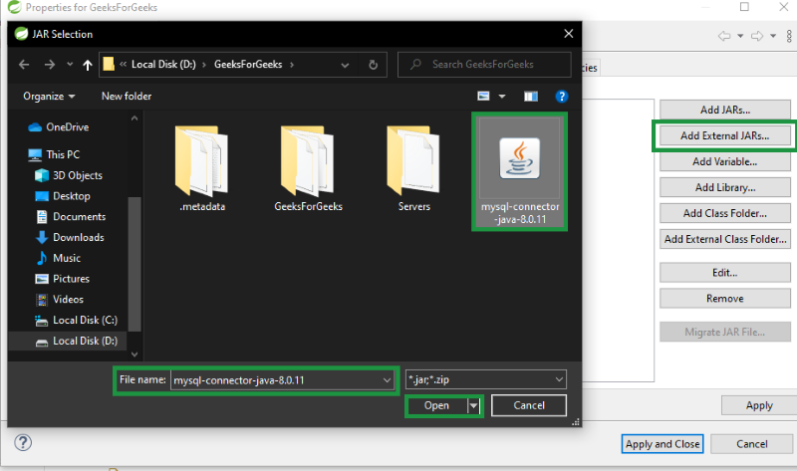Image resolution: width=797 pixels, height=471 pixels.
Task: Close the JAR Selection dialog
Action: (x=569, y=34)
